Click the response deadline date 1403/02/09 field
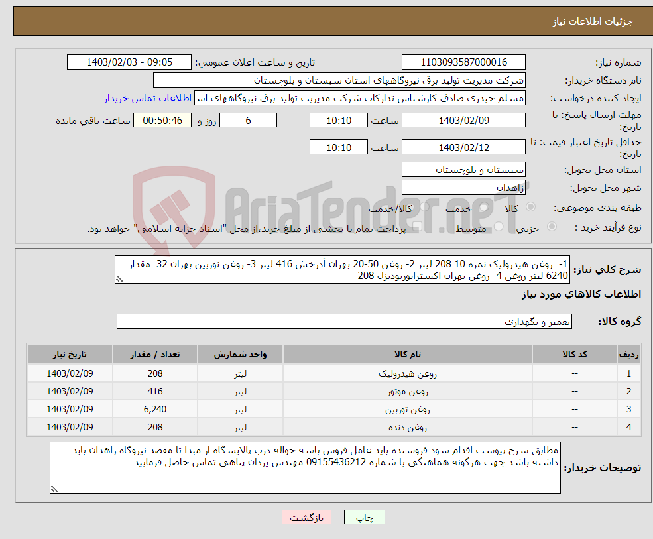653x539 pixels. pyautogui.click(x=463, y=121)
